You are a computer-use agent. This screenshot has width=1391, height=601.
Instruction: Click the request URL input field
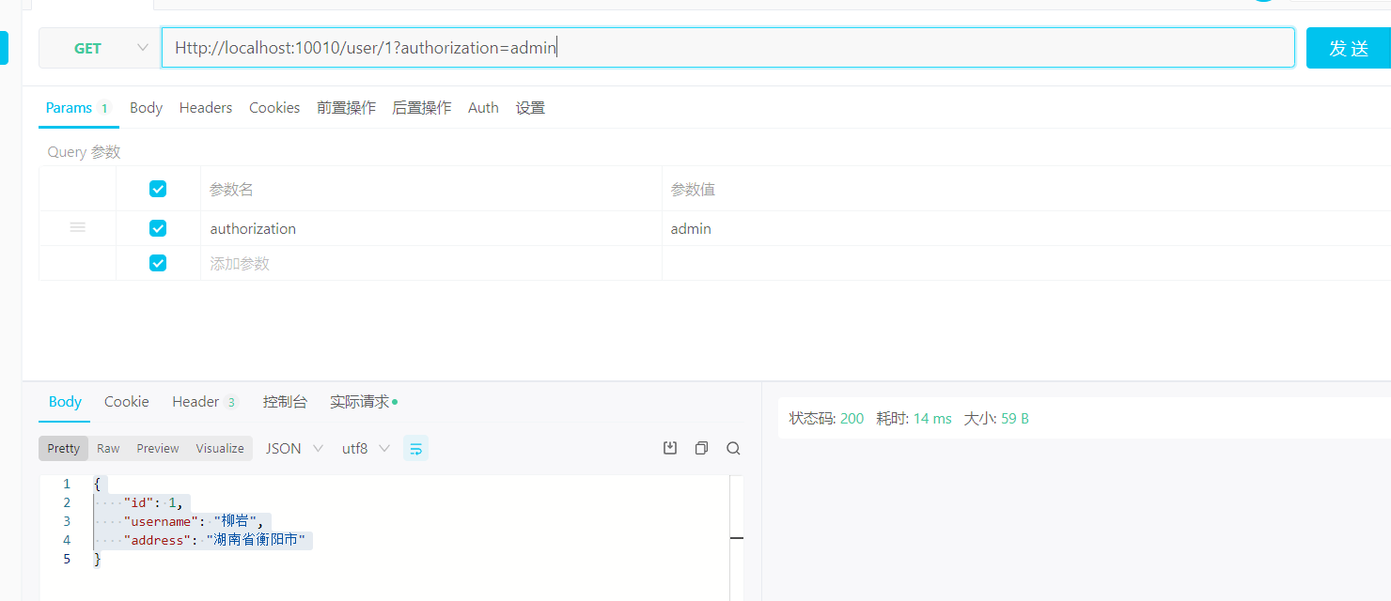click(728, 48)
